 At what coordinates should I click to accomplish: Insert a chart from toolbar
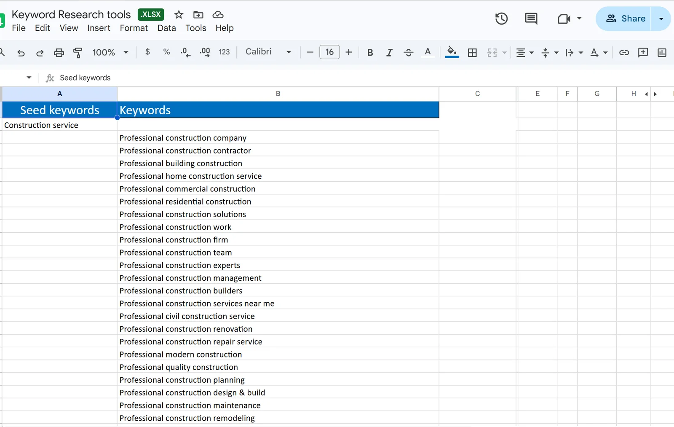point(662,53)
